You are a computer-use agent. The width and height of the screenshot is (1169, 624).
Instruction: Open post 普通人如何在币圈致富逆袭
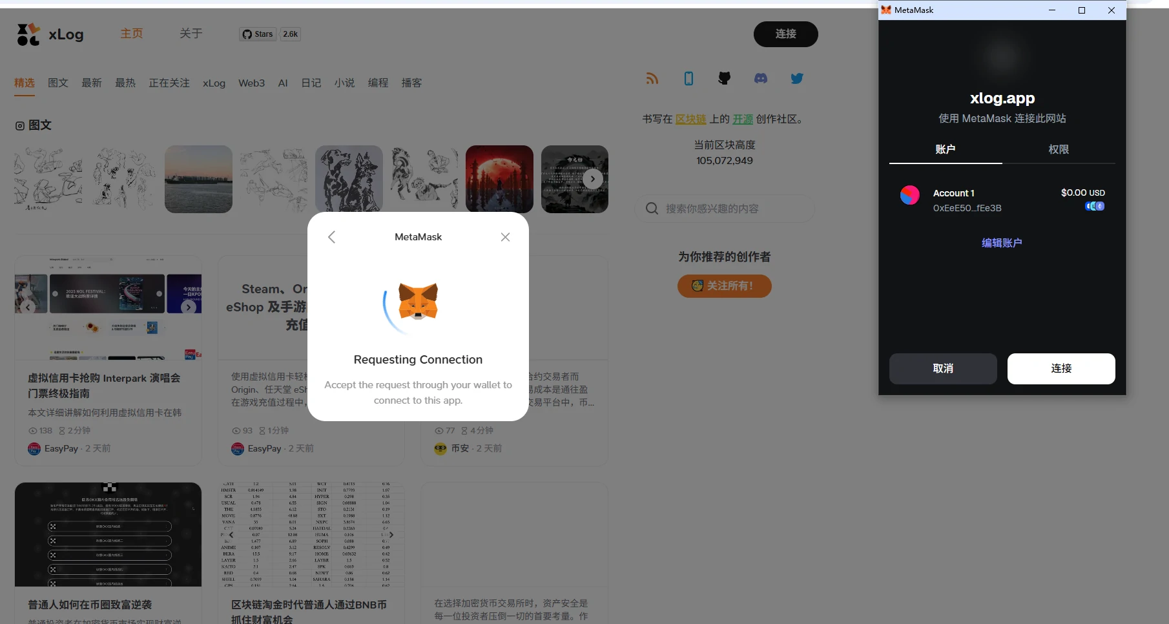coord(90,605)
